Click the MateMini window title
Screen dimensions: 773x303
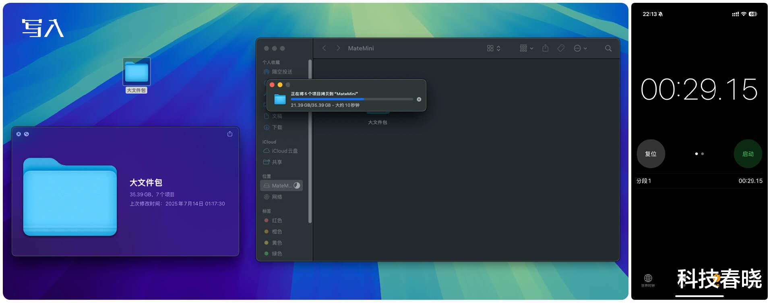tap(361, 48)
